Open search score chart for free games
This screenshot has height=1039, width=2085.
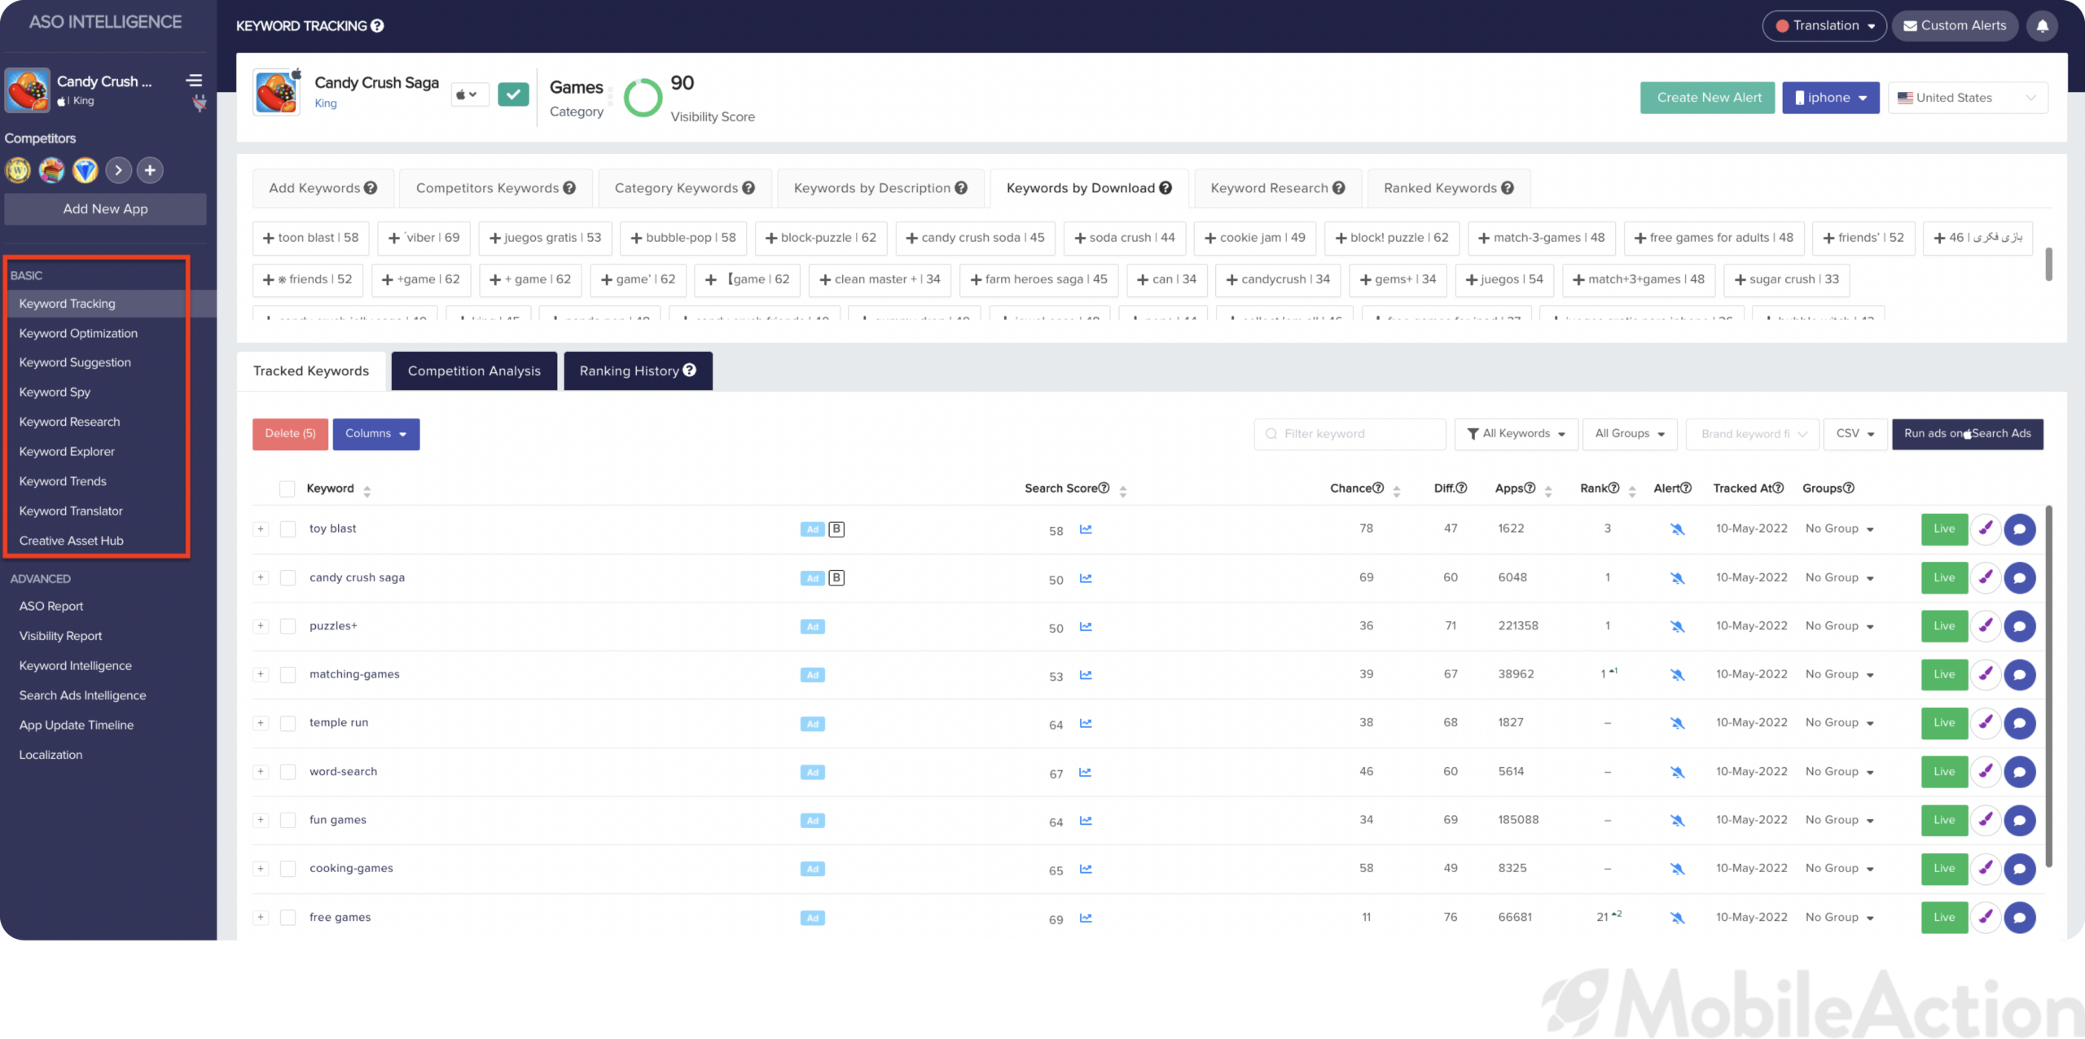[x=1086, y=918]
